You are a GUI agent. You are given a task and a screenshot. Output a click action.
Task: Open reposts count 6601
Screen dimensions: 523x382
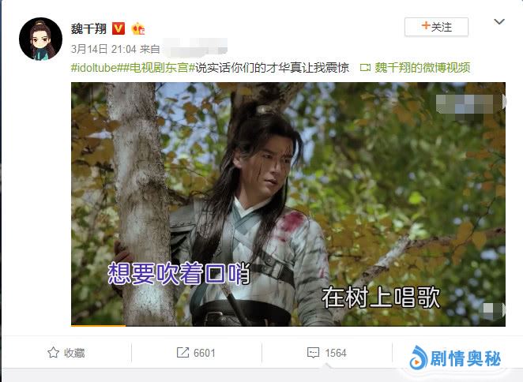(x=204, y=353)
